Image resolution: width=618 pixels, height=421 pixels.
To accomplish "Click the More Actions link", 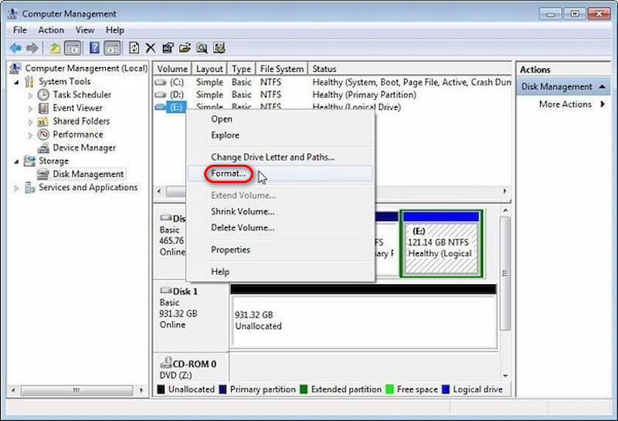I will 565,104.
